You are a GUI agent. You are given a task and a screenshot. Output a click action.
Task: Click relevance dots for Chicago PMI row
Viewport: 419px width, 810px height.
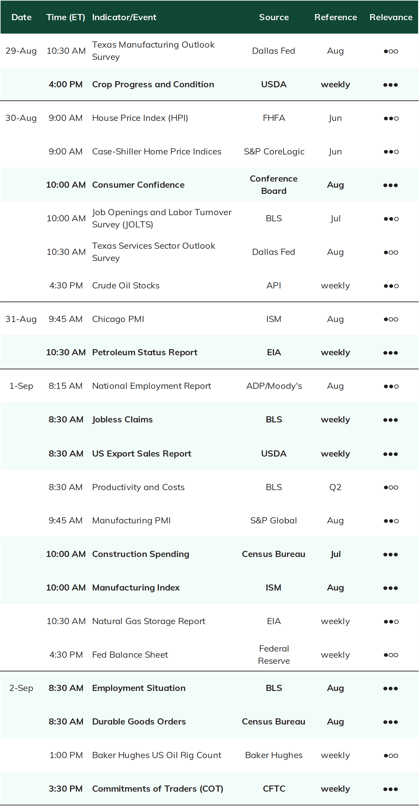tap(390, 319)
